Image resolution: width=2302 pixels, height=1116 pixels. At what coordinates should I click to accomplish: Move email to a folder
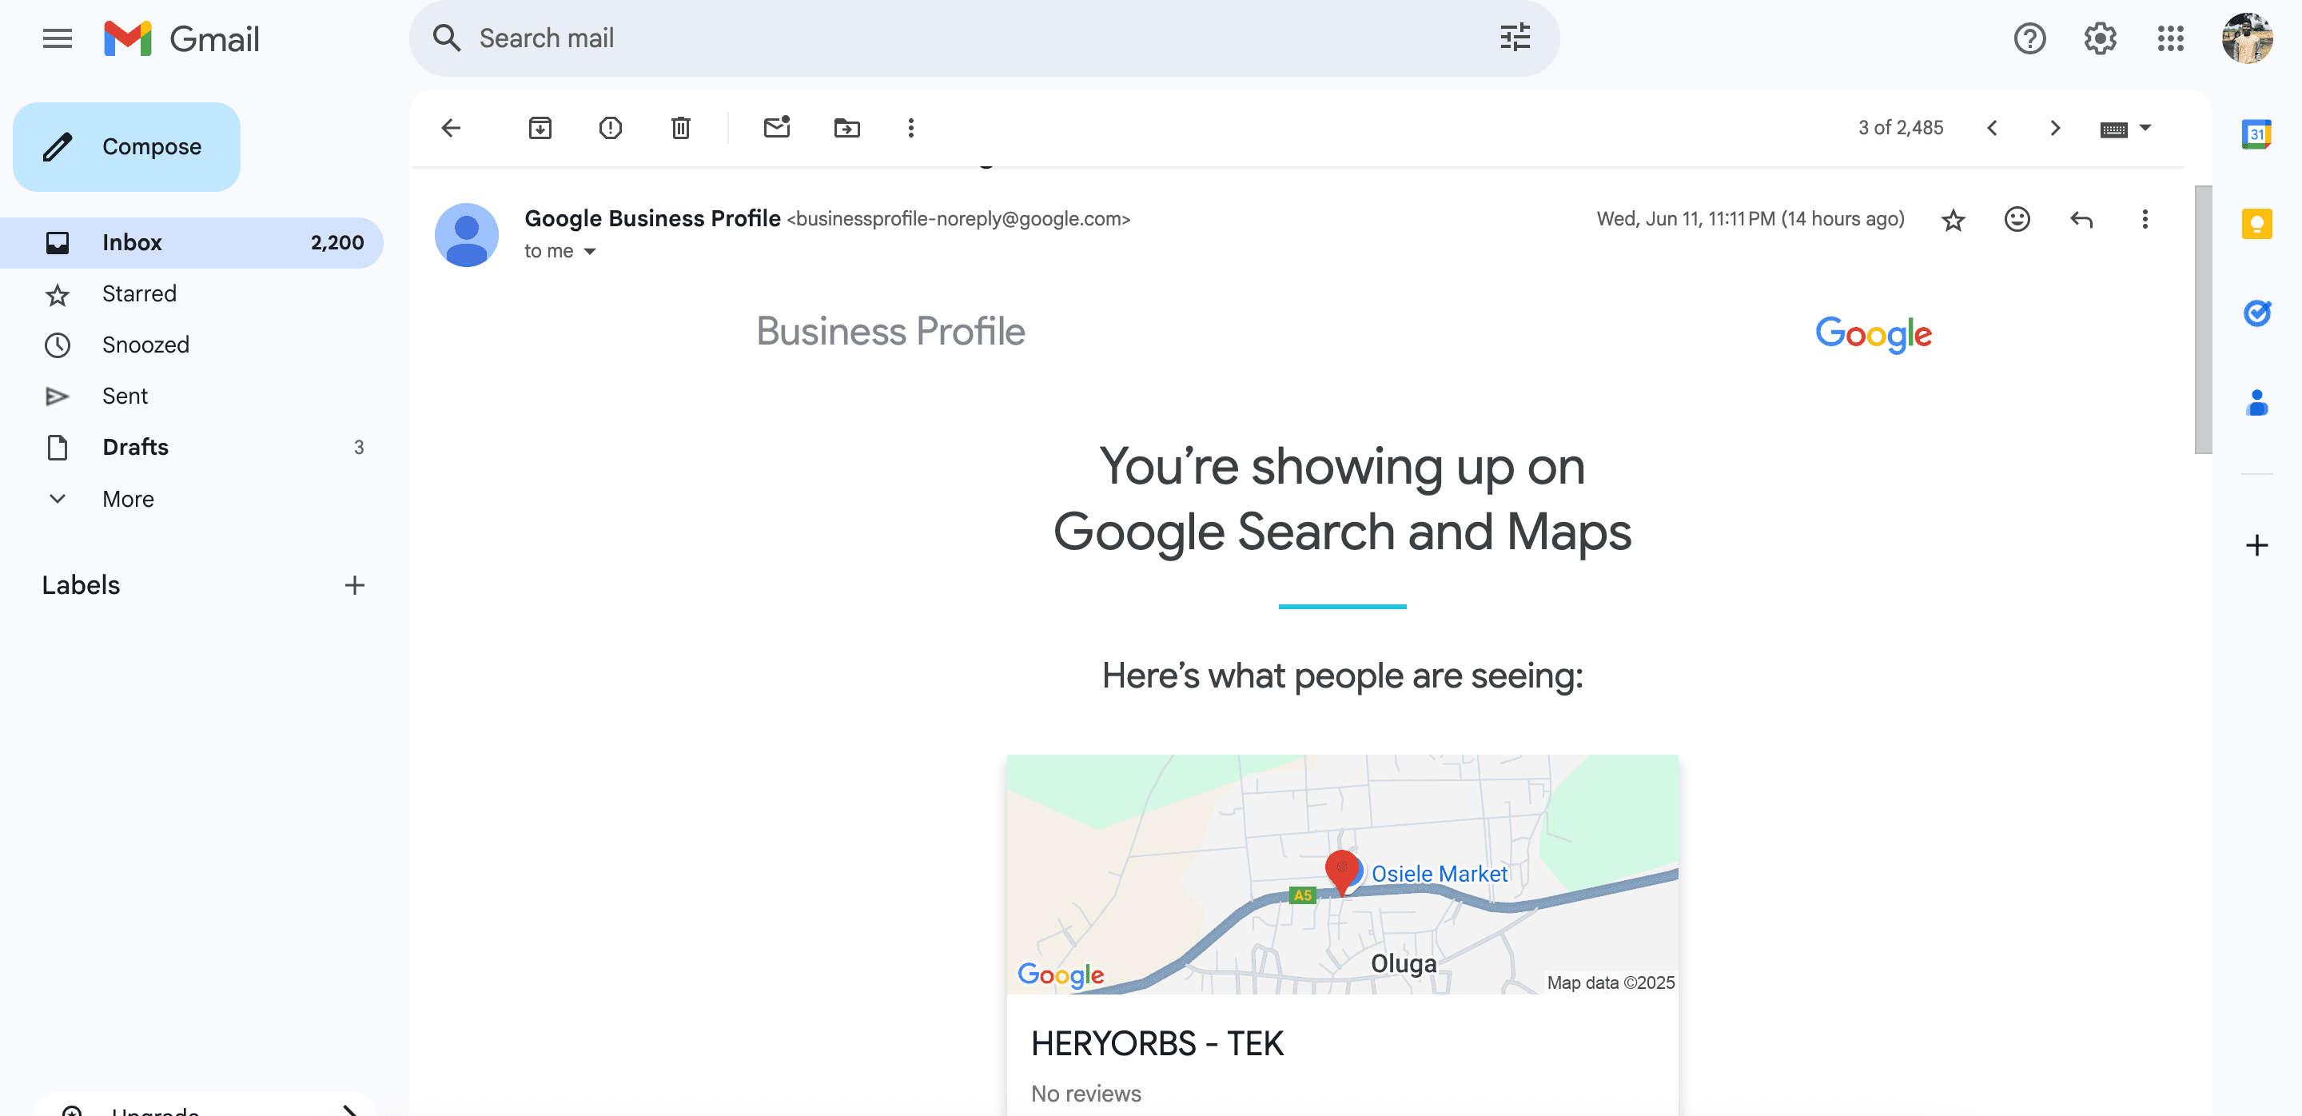846,128
